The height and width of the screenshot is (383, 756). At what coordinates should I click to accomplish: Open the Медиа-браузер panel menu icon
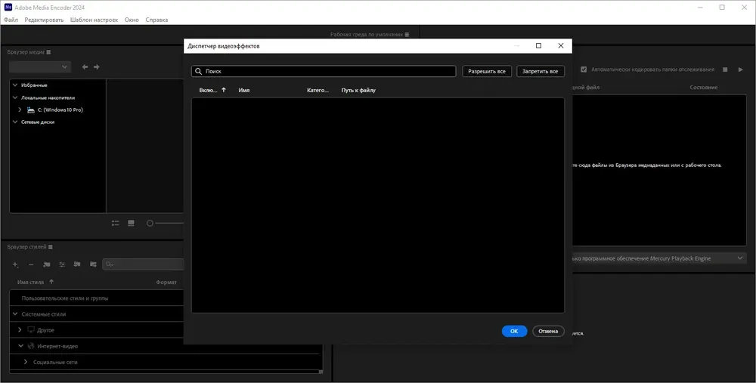coord(49,52)
